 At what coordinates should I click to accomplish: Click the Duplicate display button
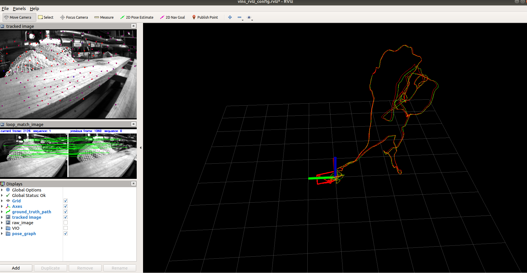coord(50,268)
